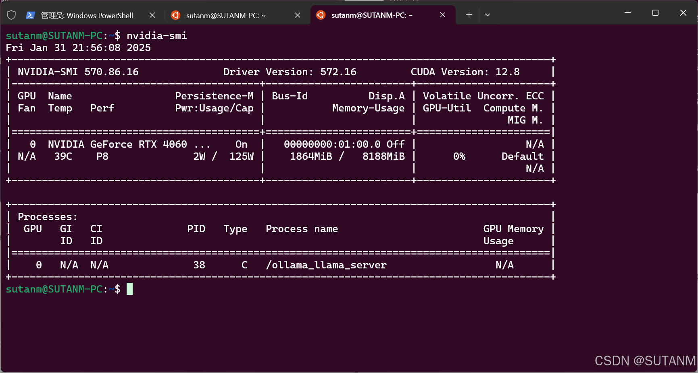Click the timestamp 'Fri Jan 31 21:56:08 2025'

78,48
